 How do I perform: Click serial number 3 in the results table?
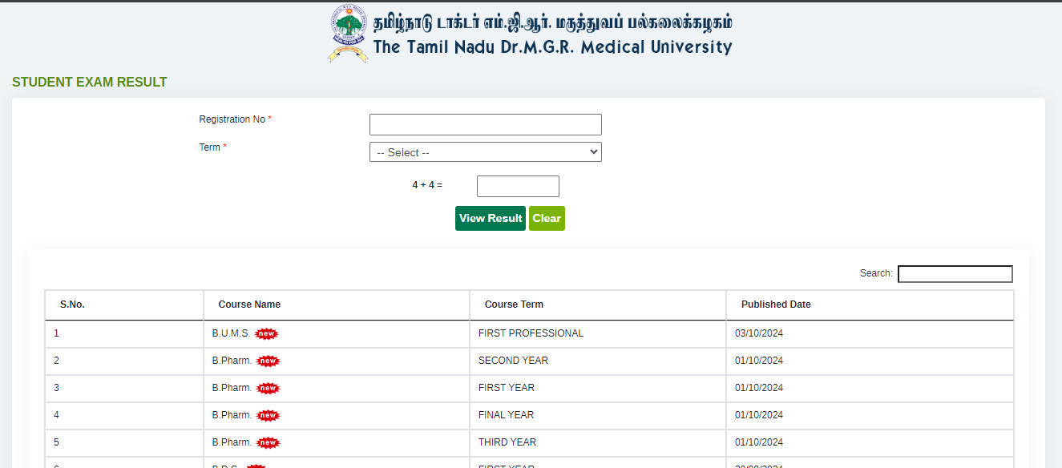tap(56, 388)
